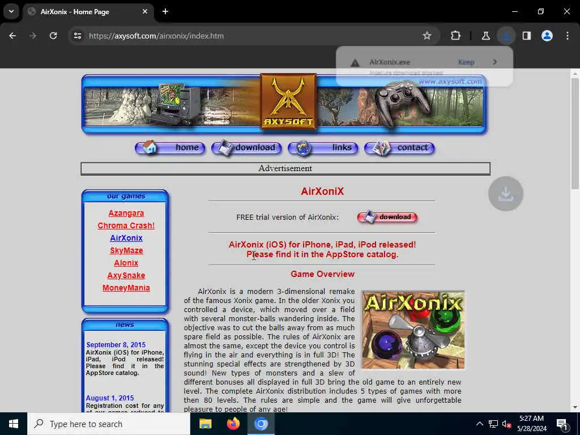Image resolution: width=580 pixels, height=435 pixels.
Task: Show hidden system tray icons
Action: click(479, 424)
